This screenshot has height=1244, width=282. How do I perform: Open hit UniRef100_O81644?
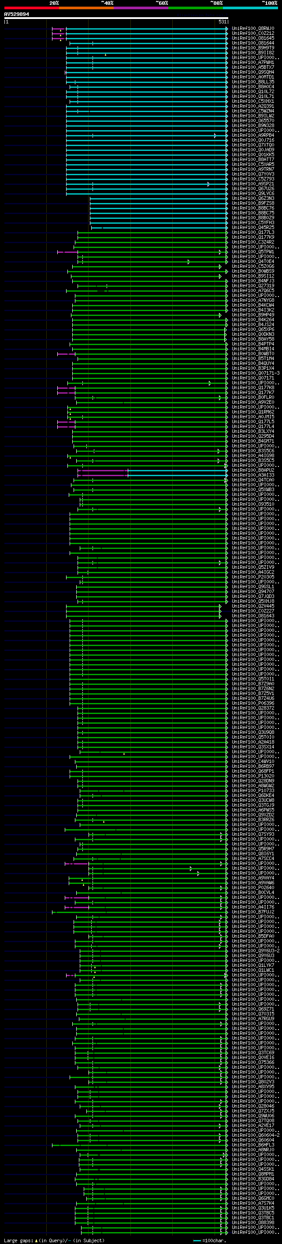point(253,43)
